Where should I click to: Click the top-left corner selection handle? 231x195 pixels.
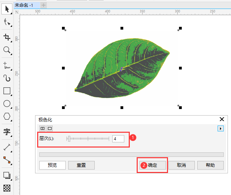pyautogui.click(x=63, y=28)
